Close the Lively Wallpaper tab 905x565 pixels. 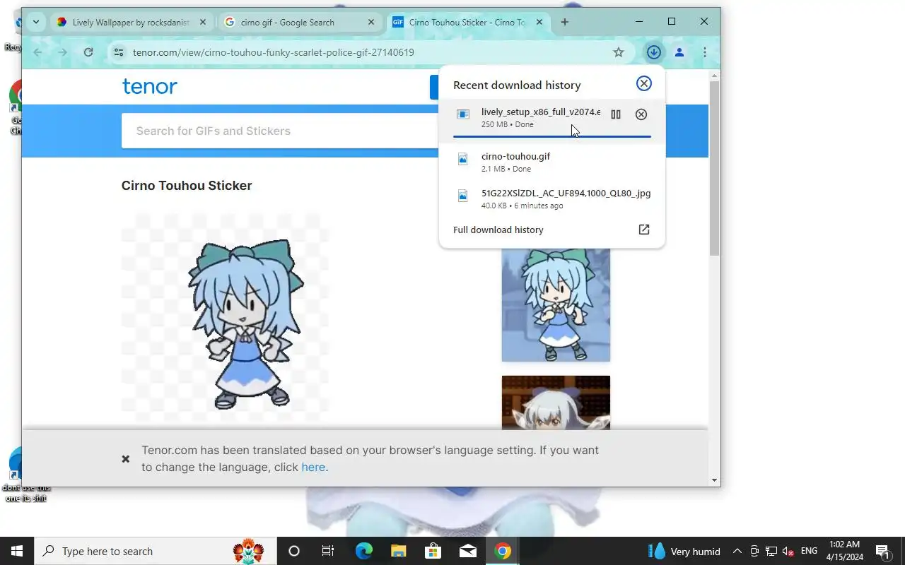(x=203, y=23)
